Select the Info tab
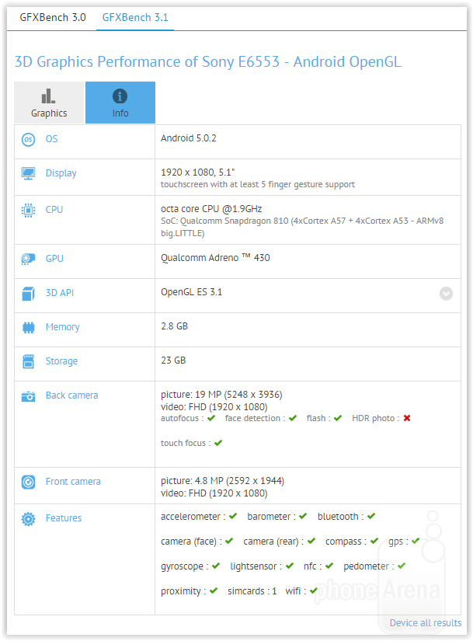 [120, 103]
